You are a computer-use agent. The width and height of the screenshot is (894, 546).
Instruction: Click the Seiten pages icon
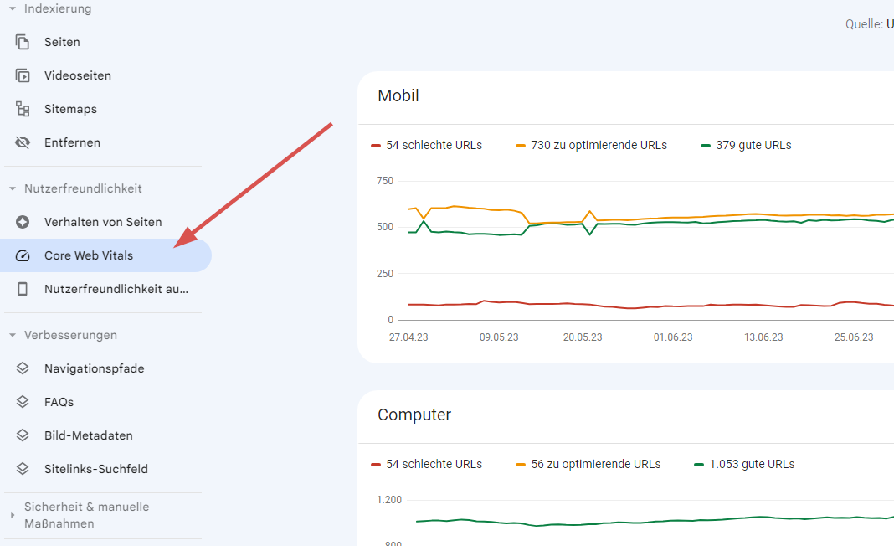pyautogui.click(x=23, y=42)
